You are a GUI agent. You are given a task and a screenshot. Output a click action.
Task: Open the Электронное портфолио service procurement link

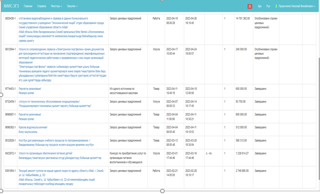[62, 64]
